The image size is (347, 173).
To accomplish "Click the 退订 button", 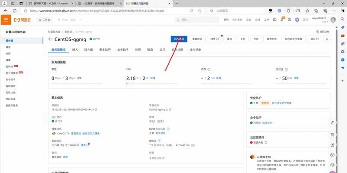I will point(314,39).
